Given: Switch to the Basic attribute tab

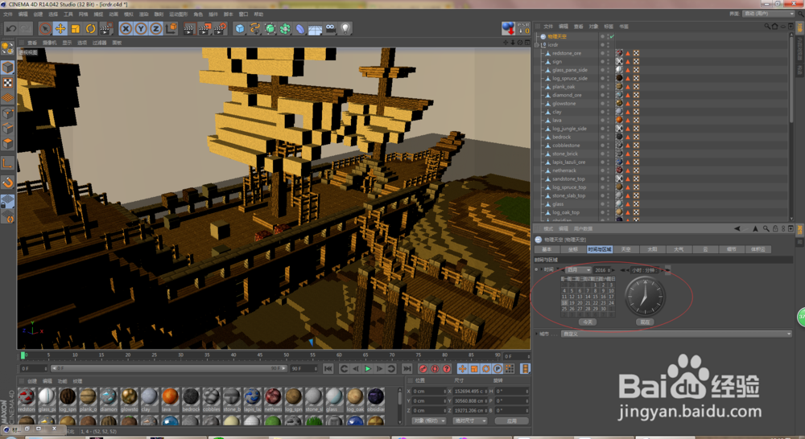Looking at the screenshot, I should point(547,249).
